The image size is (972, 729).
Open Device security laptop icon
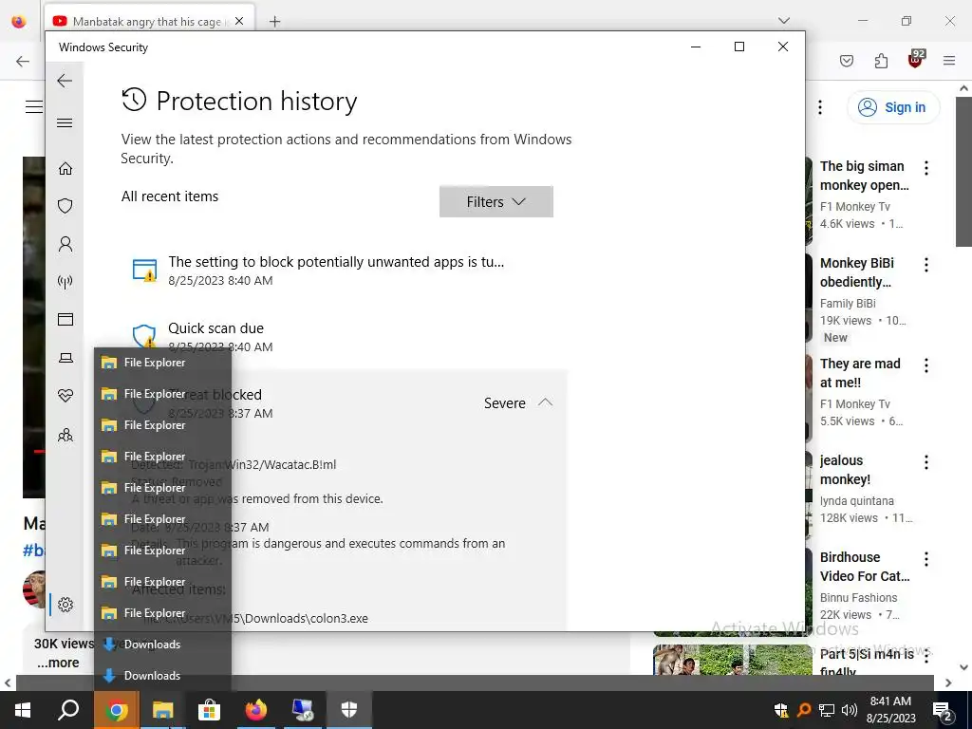click(x=65, y=358)
